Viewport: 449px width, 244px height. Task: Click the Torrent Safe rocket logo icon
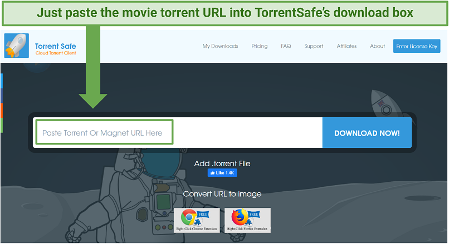click(x=17, y=46)
